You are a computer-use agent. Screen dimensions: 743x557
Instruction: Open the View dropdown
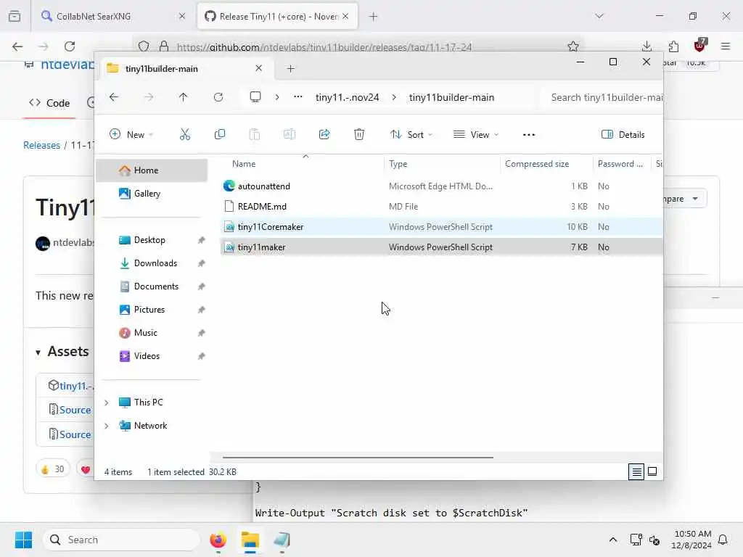tap(476, 134)
